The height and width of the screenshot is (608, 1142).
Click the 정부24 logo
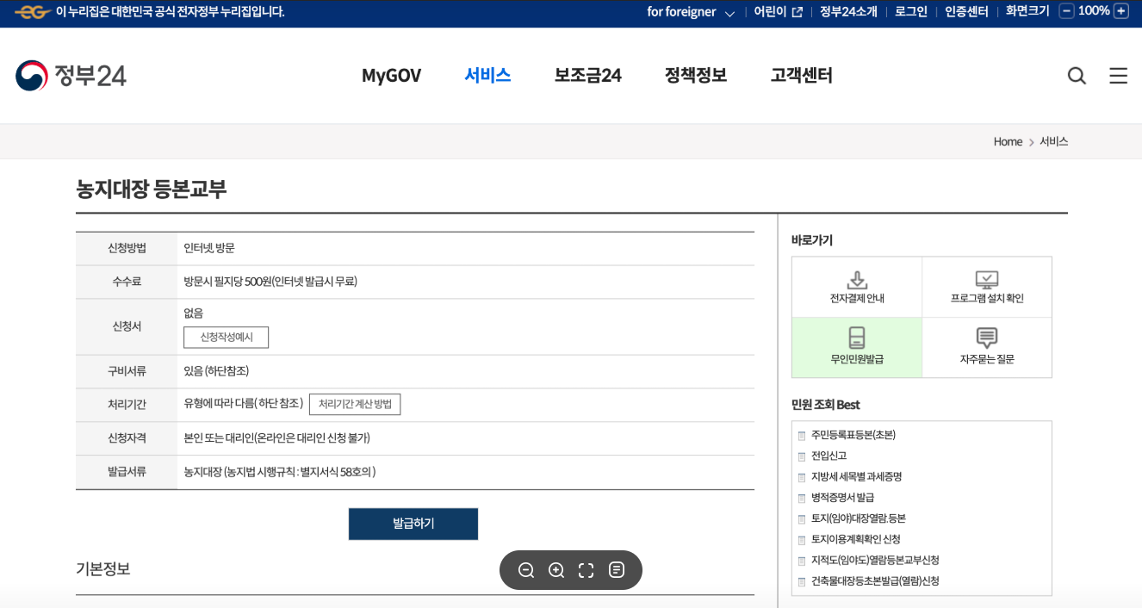coord(71,76)
